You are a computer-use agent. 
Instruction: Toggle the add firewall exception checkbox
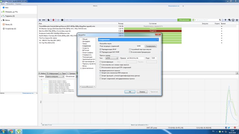(130, 52)
